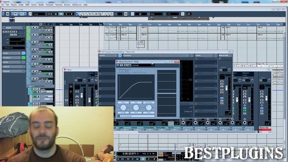Toggle the Inspector Inserts bypass button
288x162 pixels.
[24, 53]
